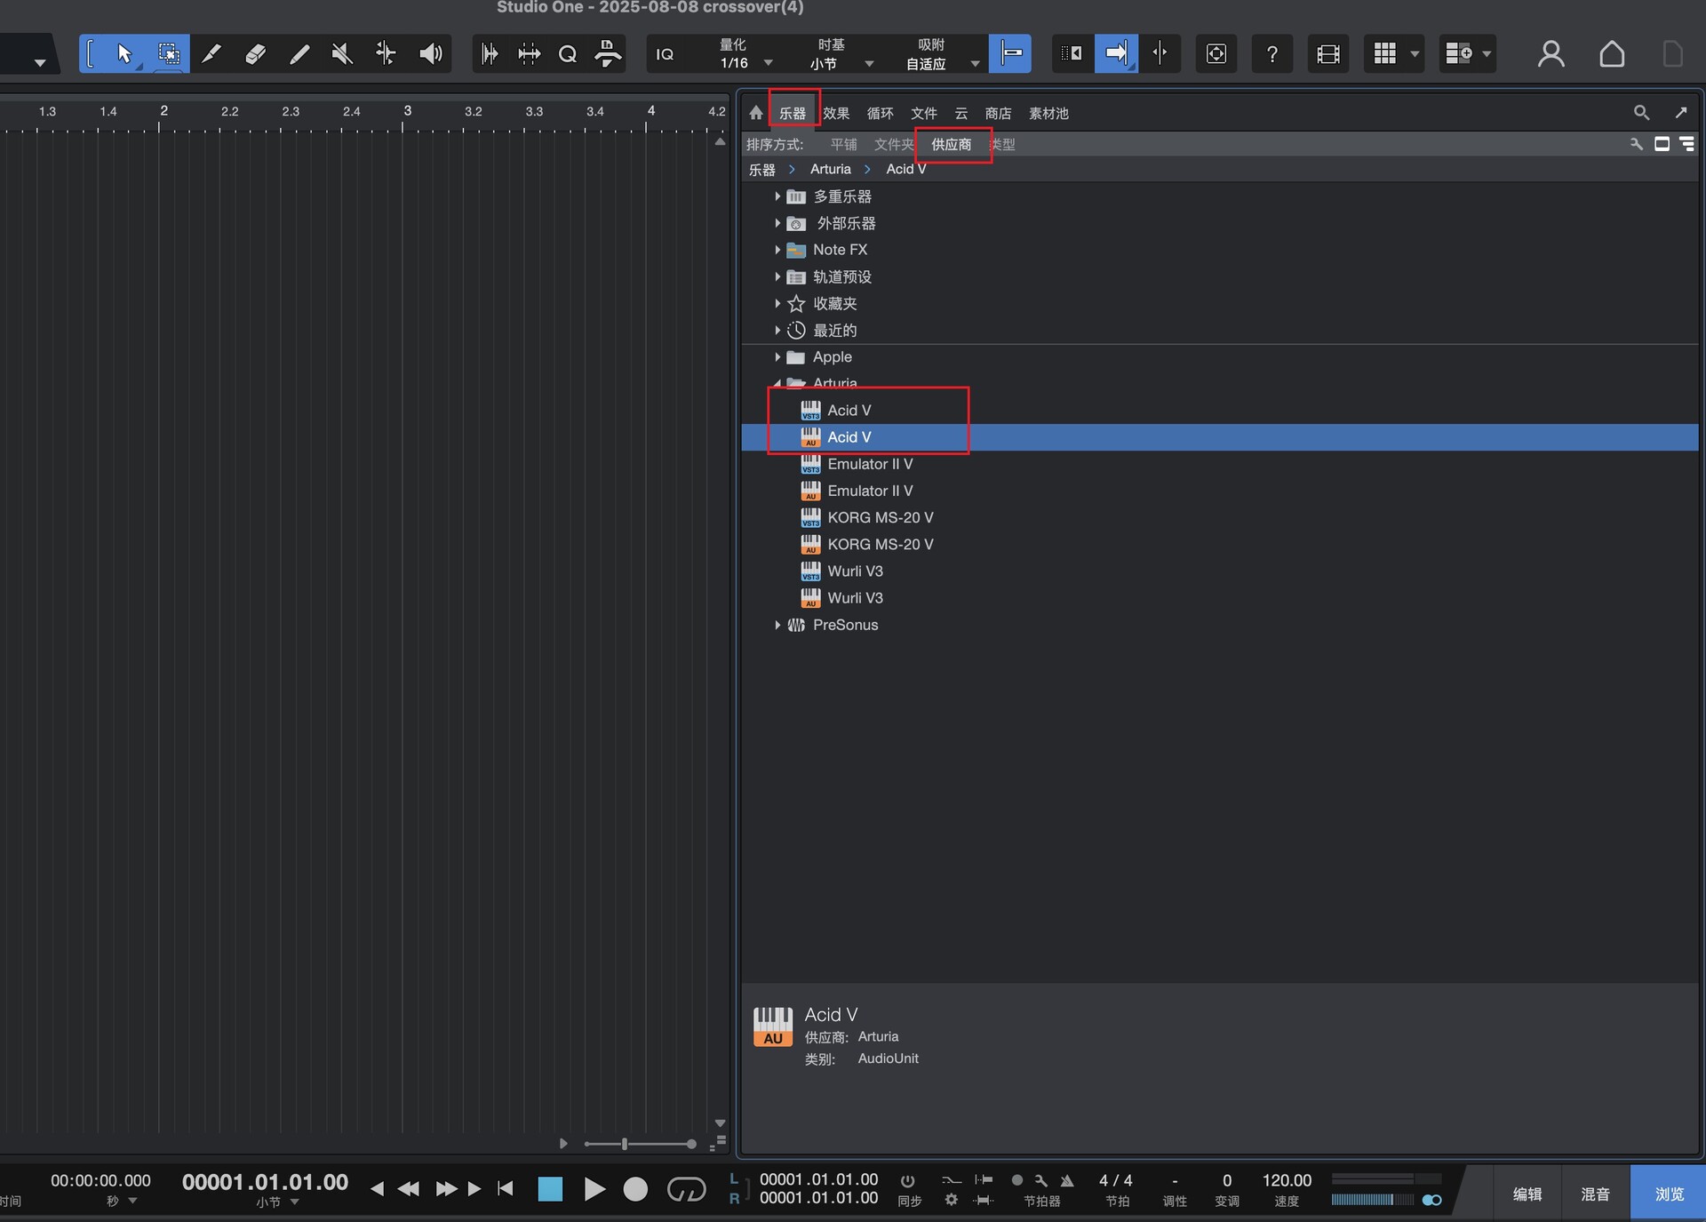Click the browser home icon
1706x1222 pixels.
[755, 113]
